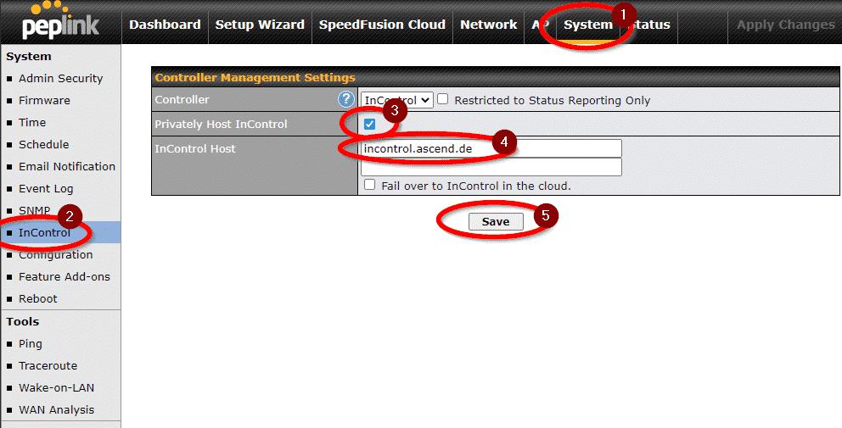Untick the Privately Host InControl checkbox
The image size is (842, 428).
point(369,125)
